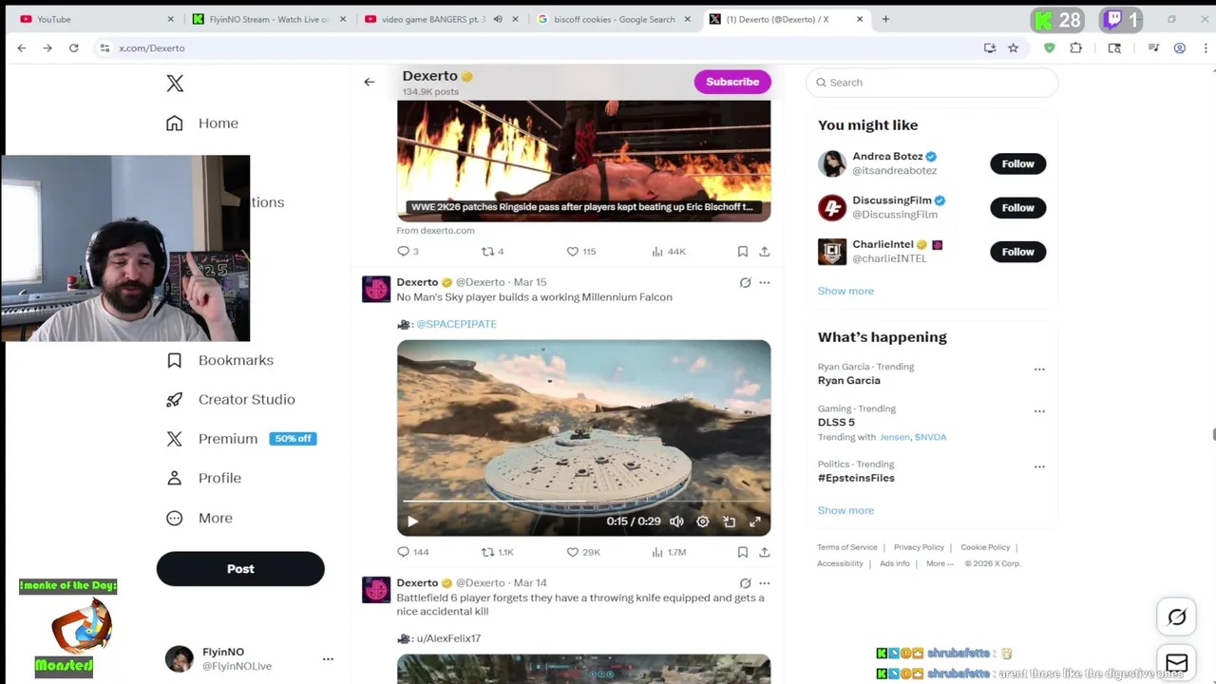Click the Search X input field
The width and height of the screenshot is (1216, 684).
[x=932, y=83]
